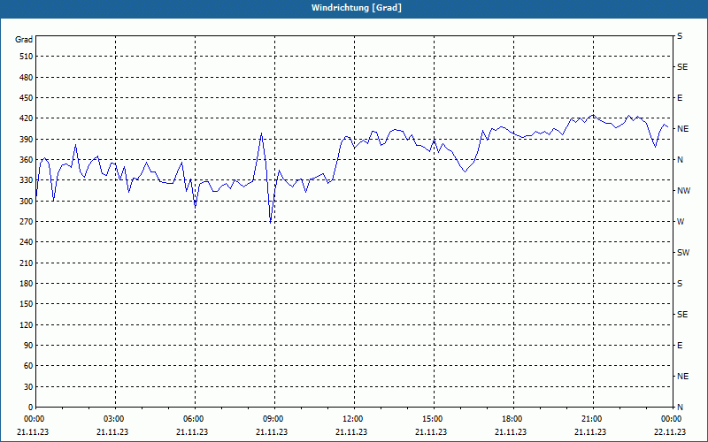Click the 'Windrichtung [Grad]' chart title

pos(357,8)
